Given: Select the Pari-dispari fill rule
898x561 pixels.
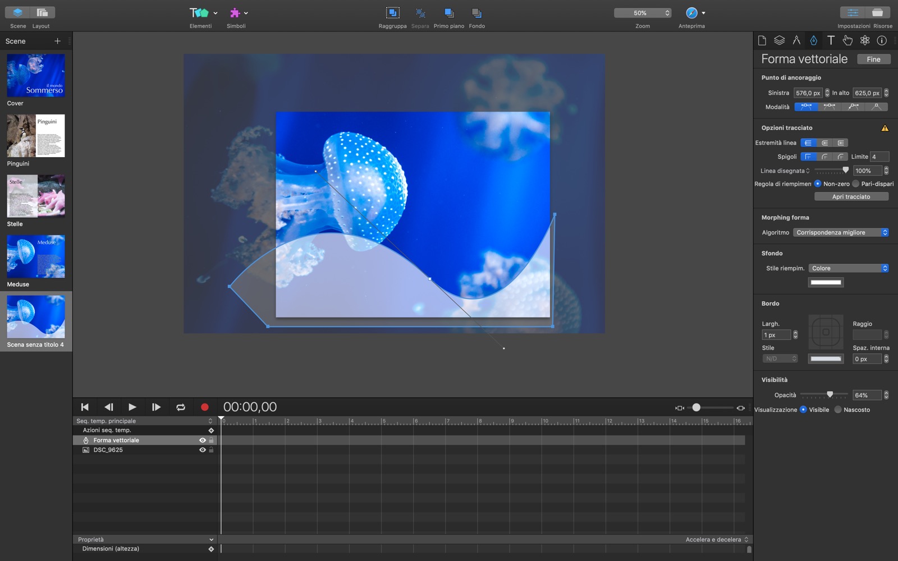Looking at the screenshot, I should (856, 184).
